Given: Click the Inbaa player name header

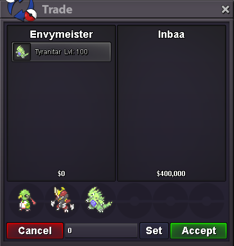Looking at the screenshot, I should pyautogui.click(x=171, y=34).
